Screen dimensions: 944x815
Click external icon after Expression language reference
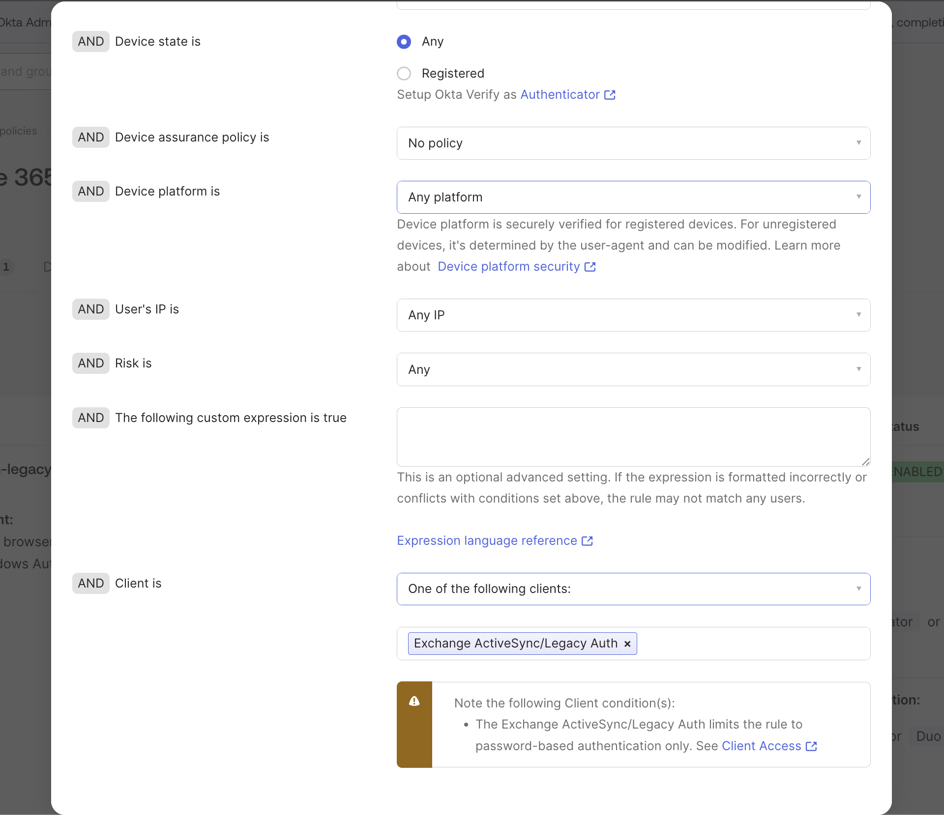[x=587, y=541]
